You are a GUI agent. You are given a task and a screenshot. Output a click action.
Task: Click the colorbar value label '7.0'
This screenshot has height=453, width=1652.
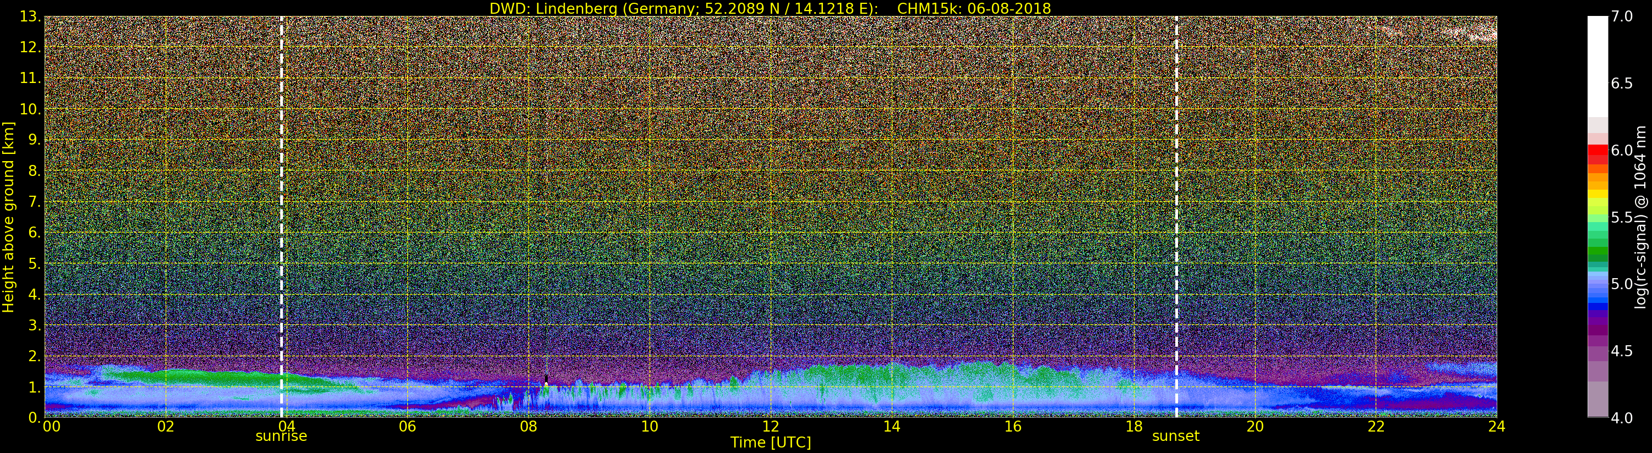click(x=1622, y=16)
